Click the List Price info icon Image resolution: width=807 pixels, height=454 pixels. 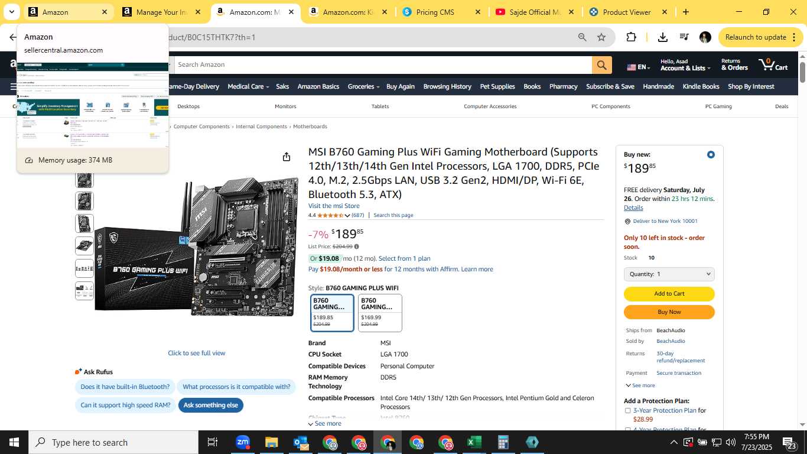tap(356, 247)
